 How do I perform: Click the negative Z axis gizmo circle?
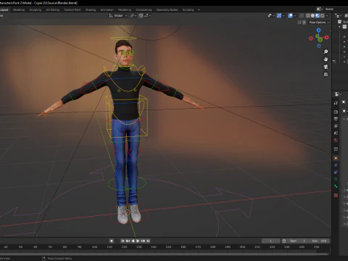319,46
